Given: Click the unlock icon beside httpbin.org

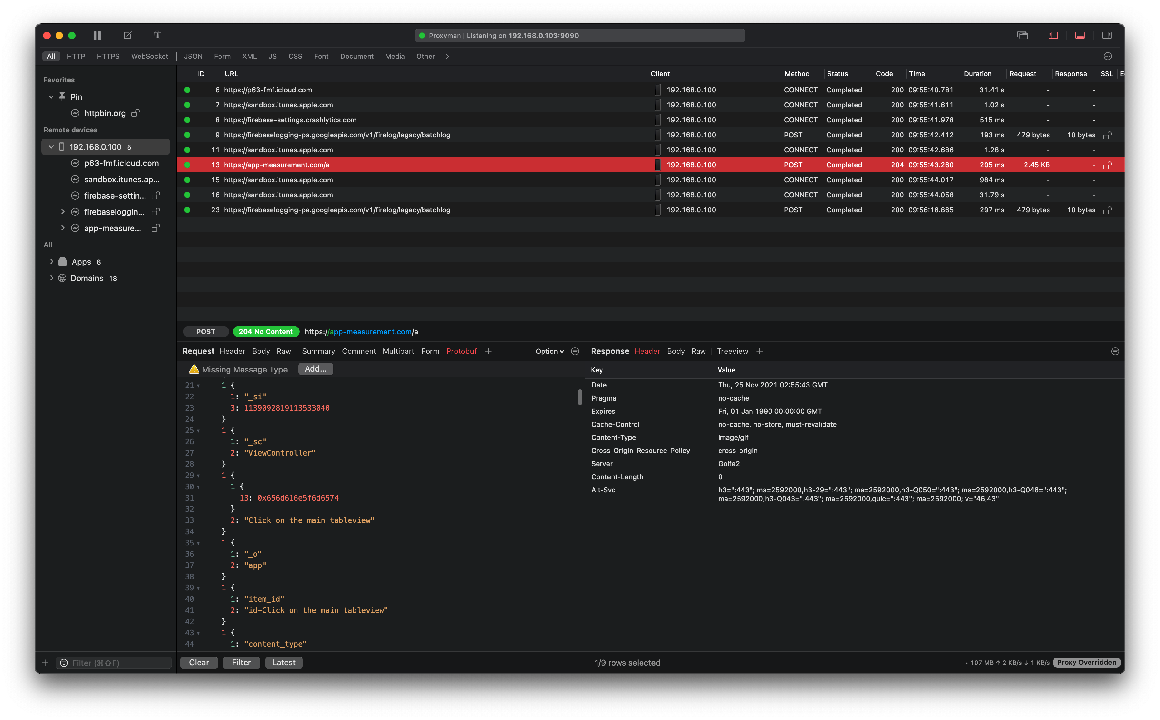Looking at the screenshot, I should pyautogui.click(x=136, y=113).
